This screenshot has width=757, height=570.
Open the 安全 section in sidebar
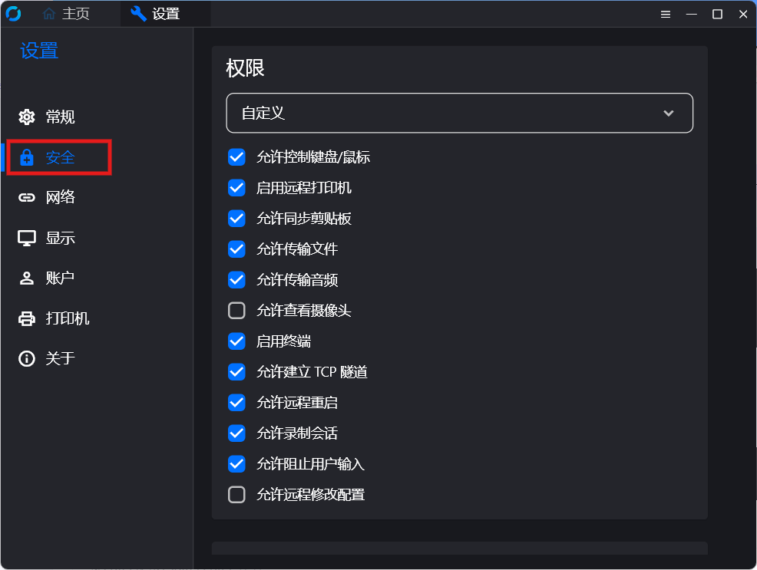(x=59, y=157)
